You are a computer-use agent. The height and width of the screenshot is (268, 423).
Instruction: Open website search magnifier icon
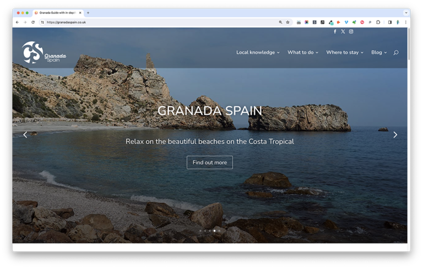[x=396, y=53]
